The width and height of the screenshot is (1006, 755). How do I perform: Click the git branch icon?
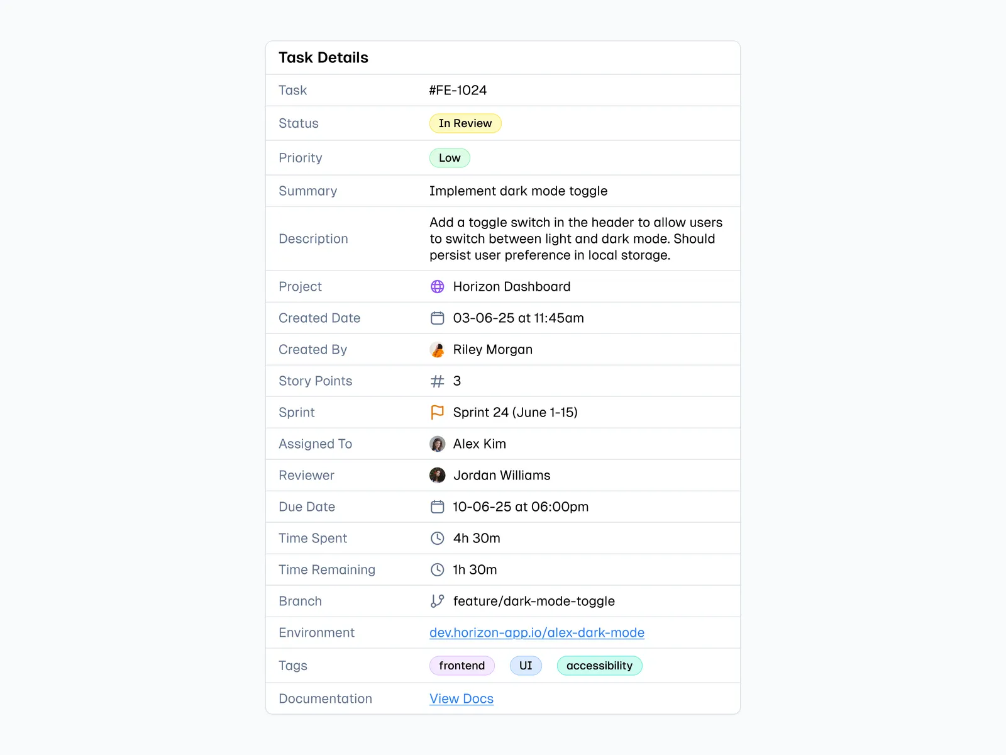437,601
